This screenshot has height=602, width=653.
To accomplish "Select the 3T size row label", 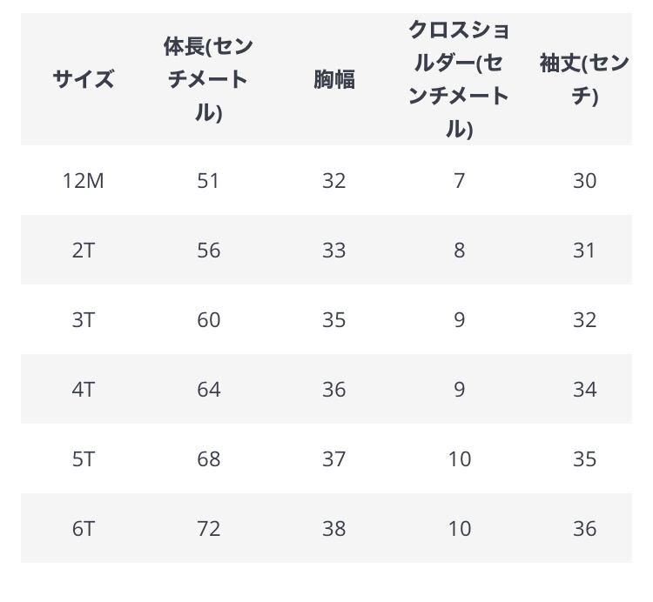I will [x=83, y=320].
